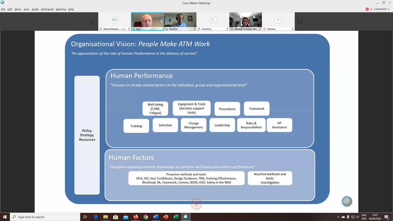Open the View menu
Viewport: 393px width, 221px height.
point(27,9)
